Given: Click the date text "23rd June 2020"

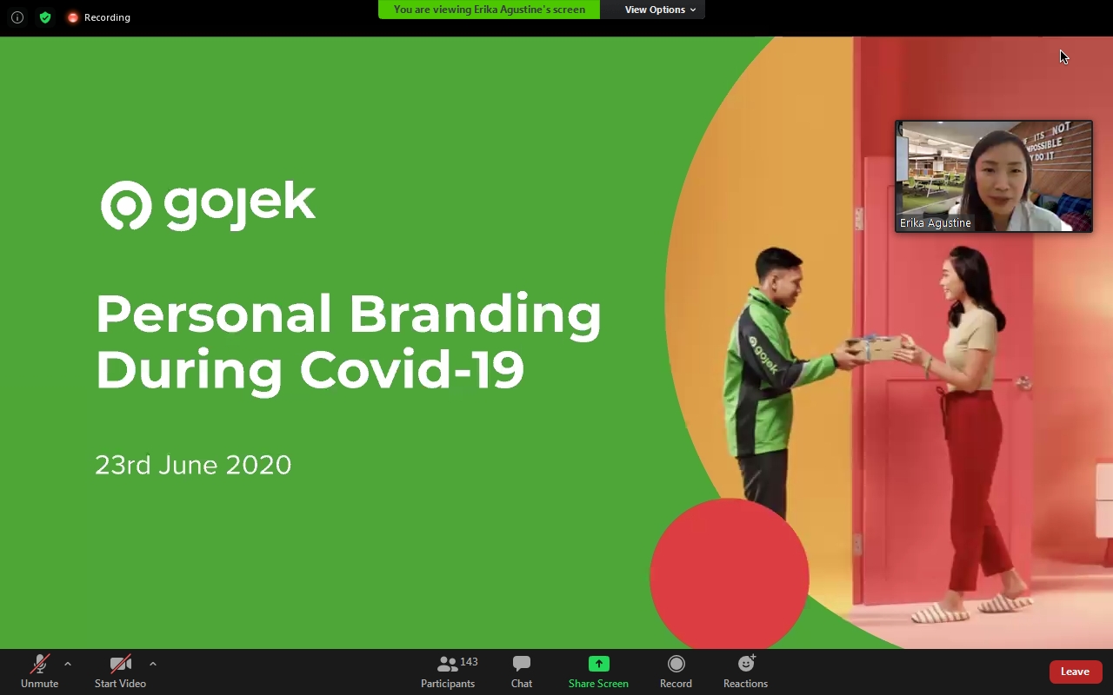Looking at the screenshot, I should (193, 465).
